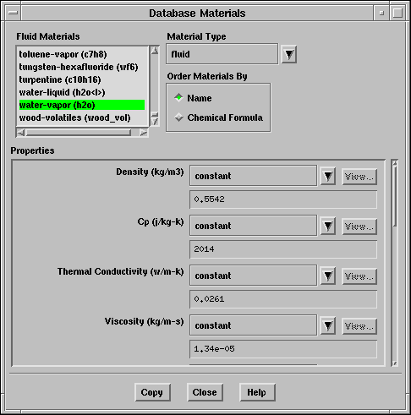The width and height of the screenshot is (411, 415).
Task: Click the Close button
Action: [205, 392]
